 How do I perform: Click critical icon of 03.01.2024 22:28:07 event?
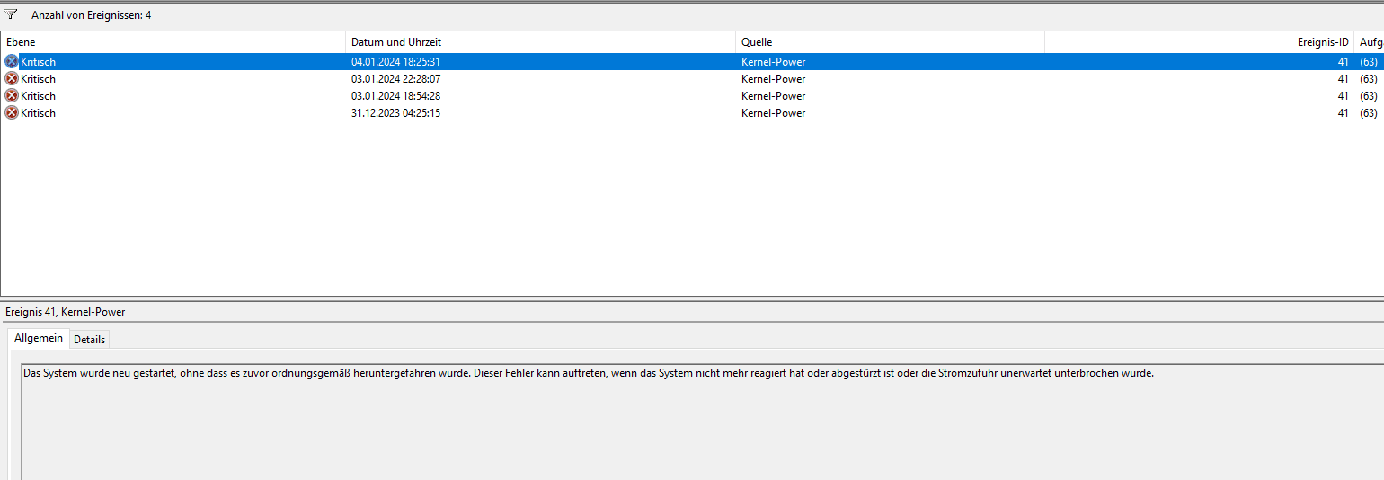click(12, 79)
